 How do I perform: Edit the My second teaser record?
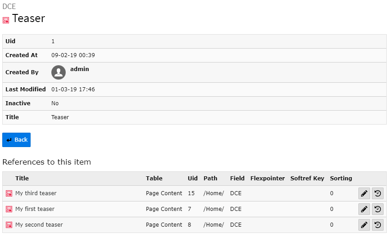pyautogui.click(x=364, y=225)
